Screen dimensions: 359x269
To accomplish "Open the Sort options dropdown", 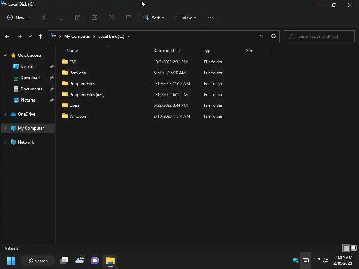I will coord(154,18).
